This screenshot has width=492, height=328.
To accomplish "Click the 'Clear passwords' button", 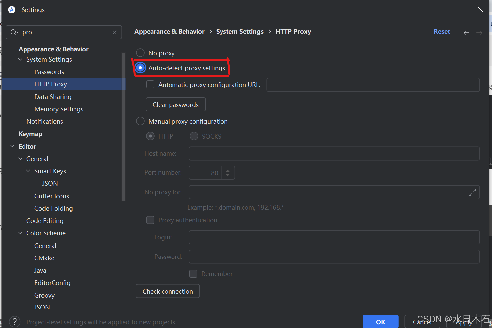I will tap(175, 104).
